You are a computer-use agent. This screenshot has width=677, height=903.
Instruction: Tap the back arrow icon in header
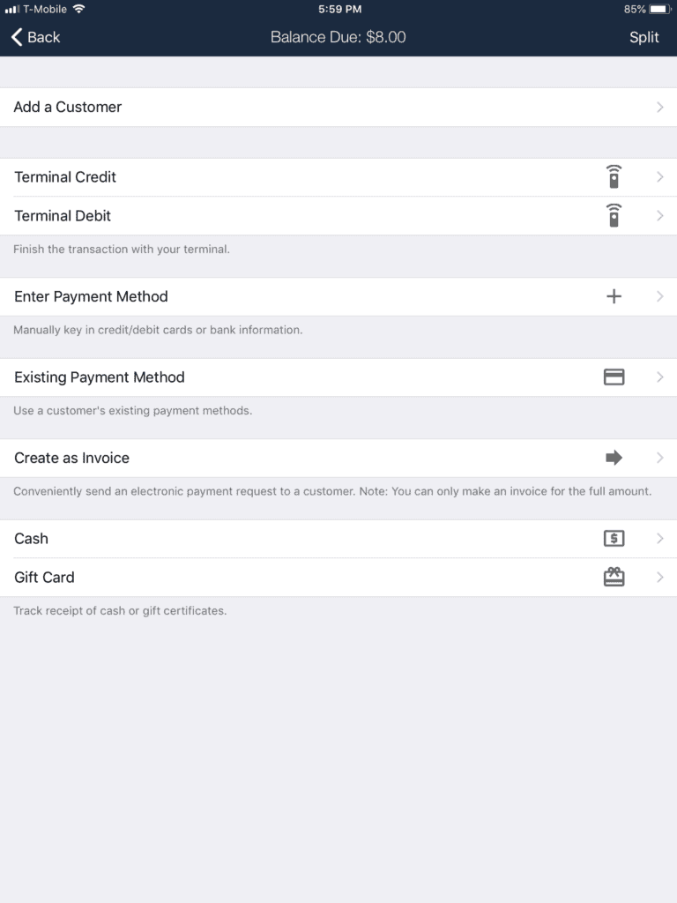tap(17, 37)
